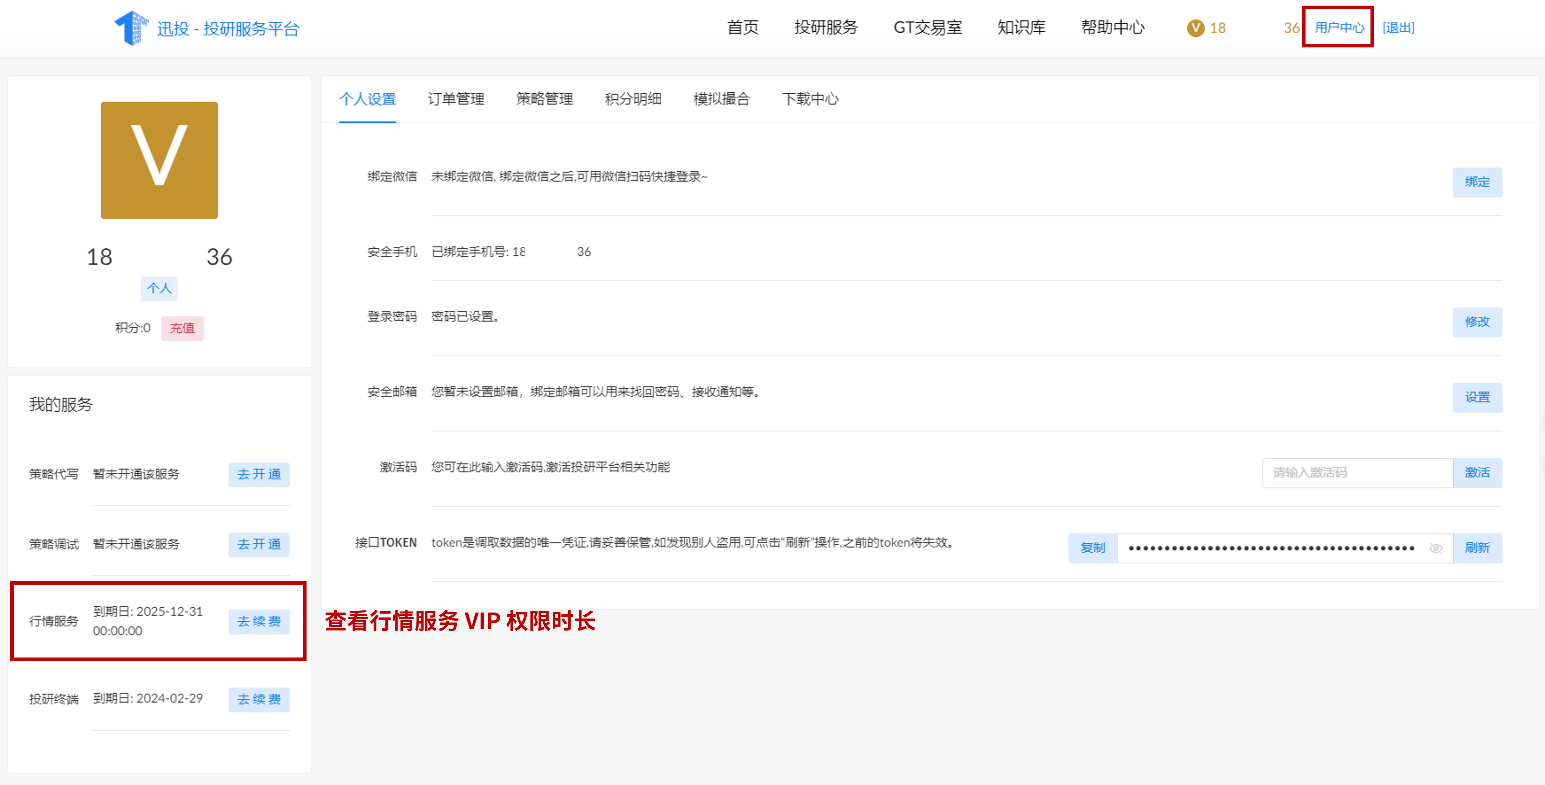This screenshot has width=1545, height=785.
Task: Click the 充值 recharge button
Action: [x=182, y=328]
